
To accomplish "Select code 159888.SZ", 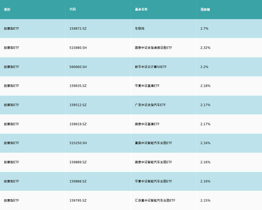I will click(x=78, y=181).
